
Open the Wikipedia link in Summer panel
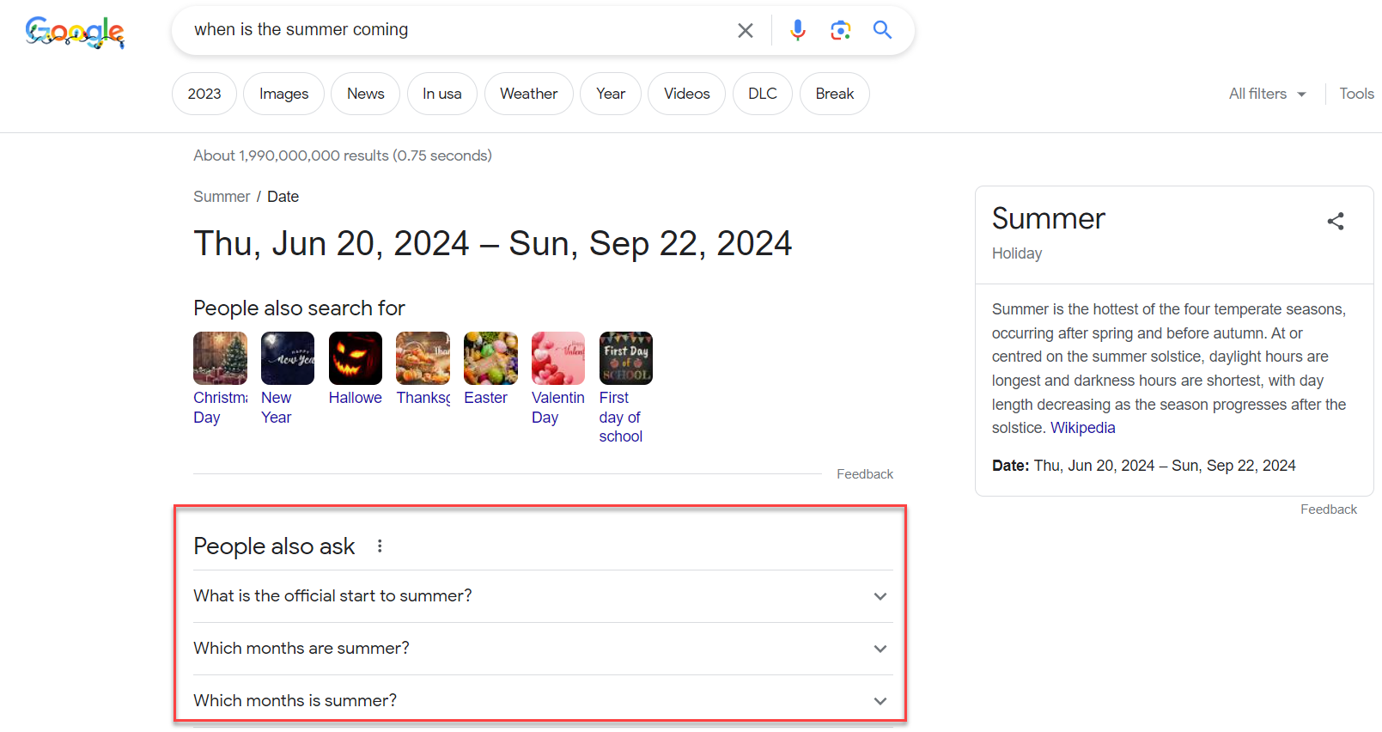coord(1082,428)
